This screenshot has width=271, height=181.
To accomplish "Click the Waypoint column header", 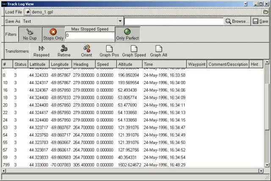I will tap(196, 64).
